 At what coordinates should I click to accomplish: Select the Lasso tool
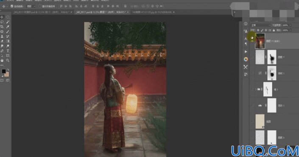tap(2, 22)
